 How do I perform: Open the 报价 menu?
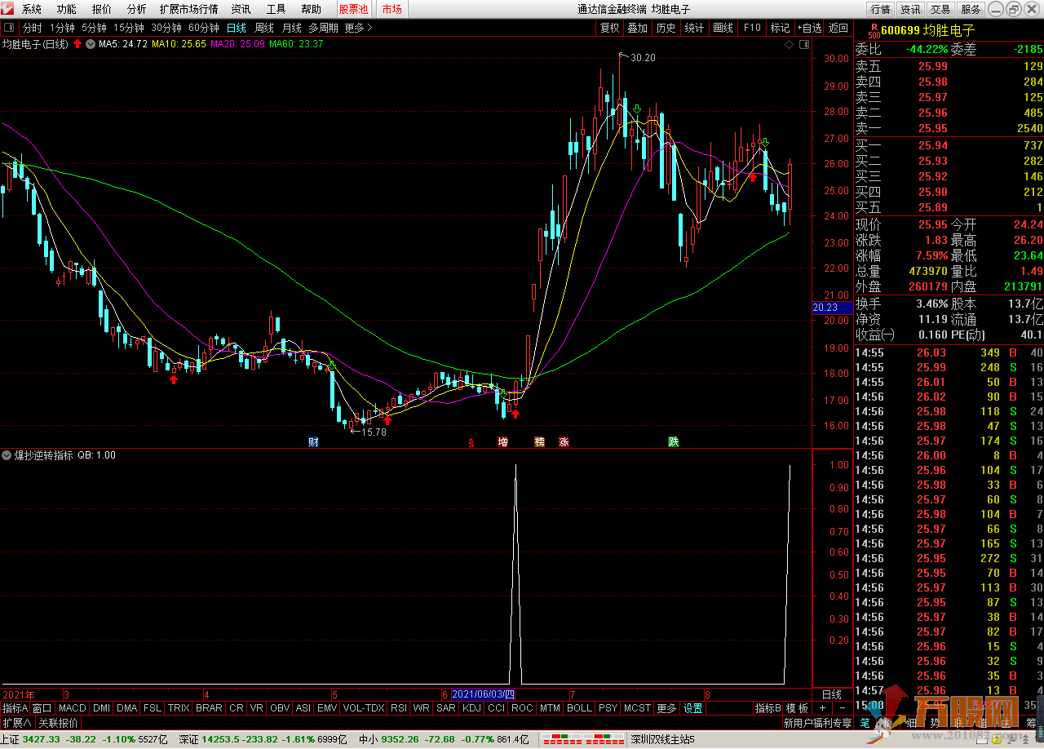pyautogui.click(x=102, y=10)
